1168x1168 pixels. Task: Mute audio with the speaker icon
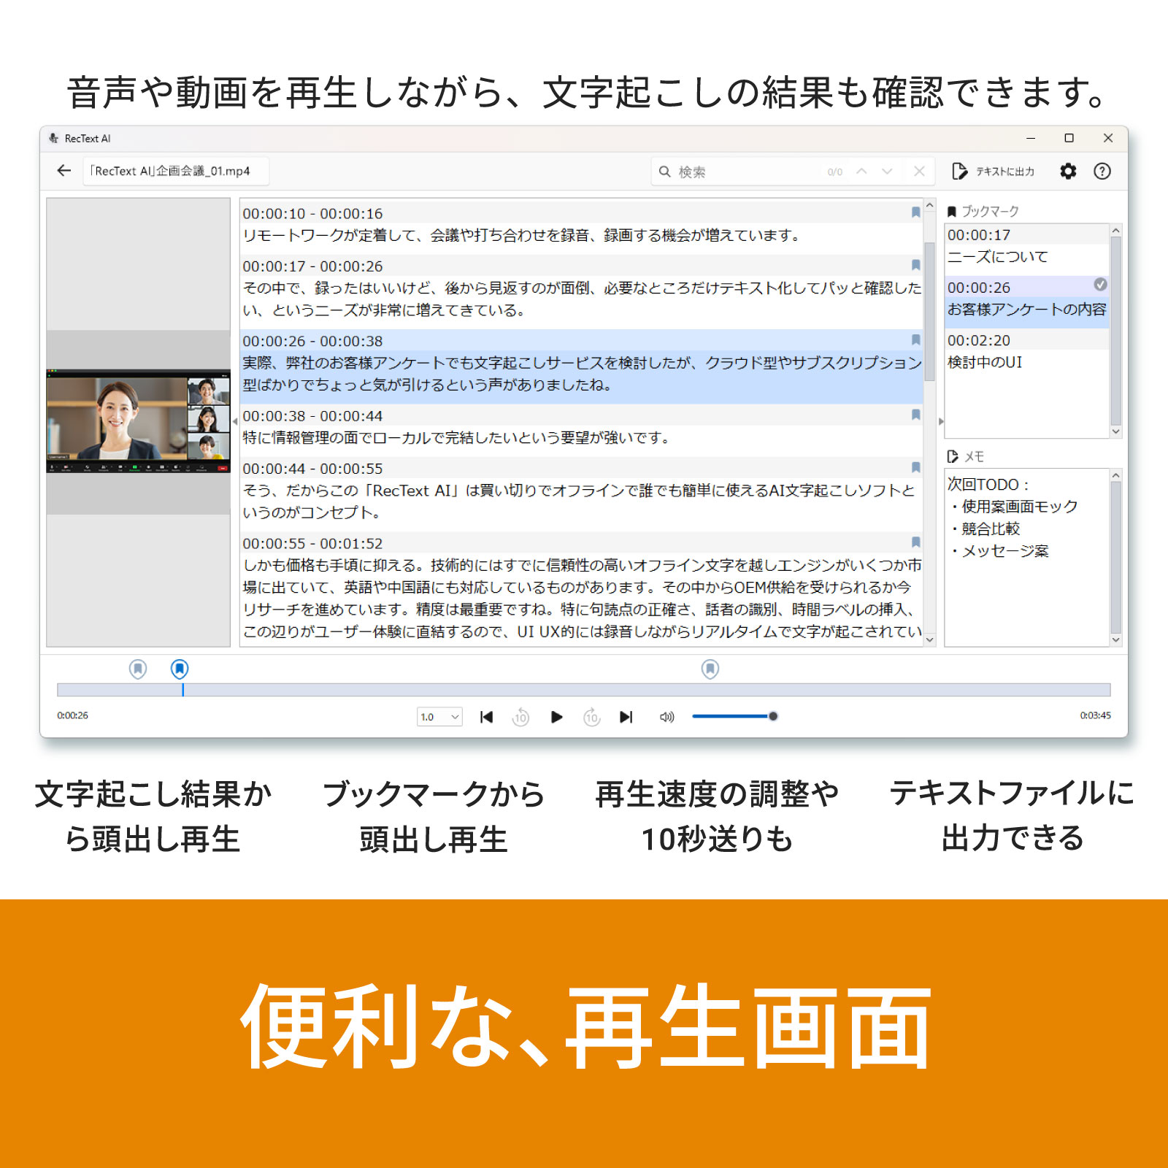click(667, 717)
